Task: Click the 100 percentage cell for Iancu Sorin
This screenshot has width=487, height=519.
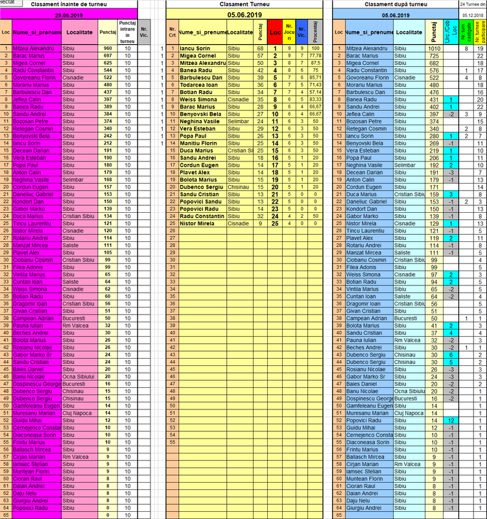Action: tap(315, 48)
